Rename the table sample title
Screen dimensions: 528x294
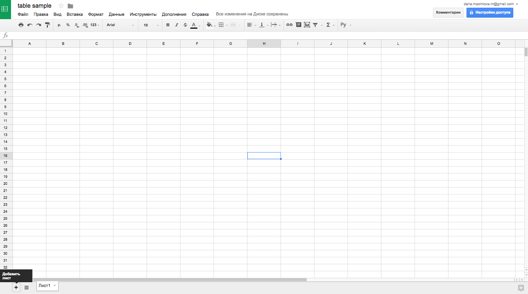(35, 6)
